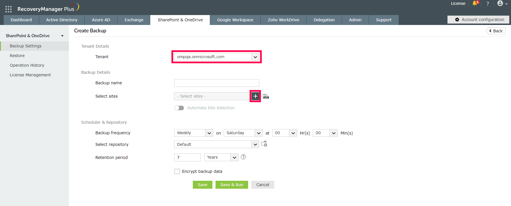
Task: Click the plus icon to add sites
Action: pos(255,96)
